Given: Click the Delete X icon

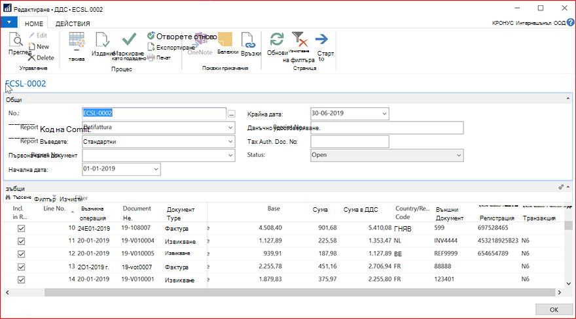Looking at the screenshot, I should (31, 58).
